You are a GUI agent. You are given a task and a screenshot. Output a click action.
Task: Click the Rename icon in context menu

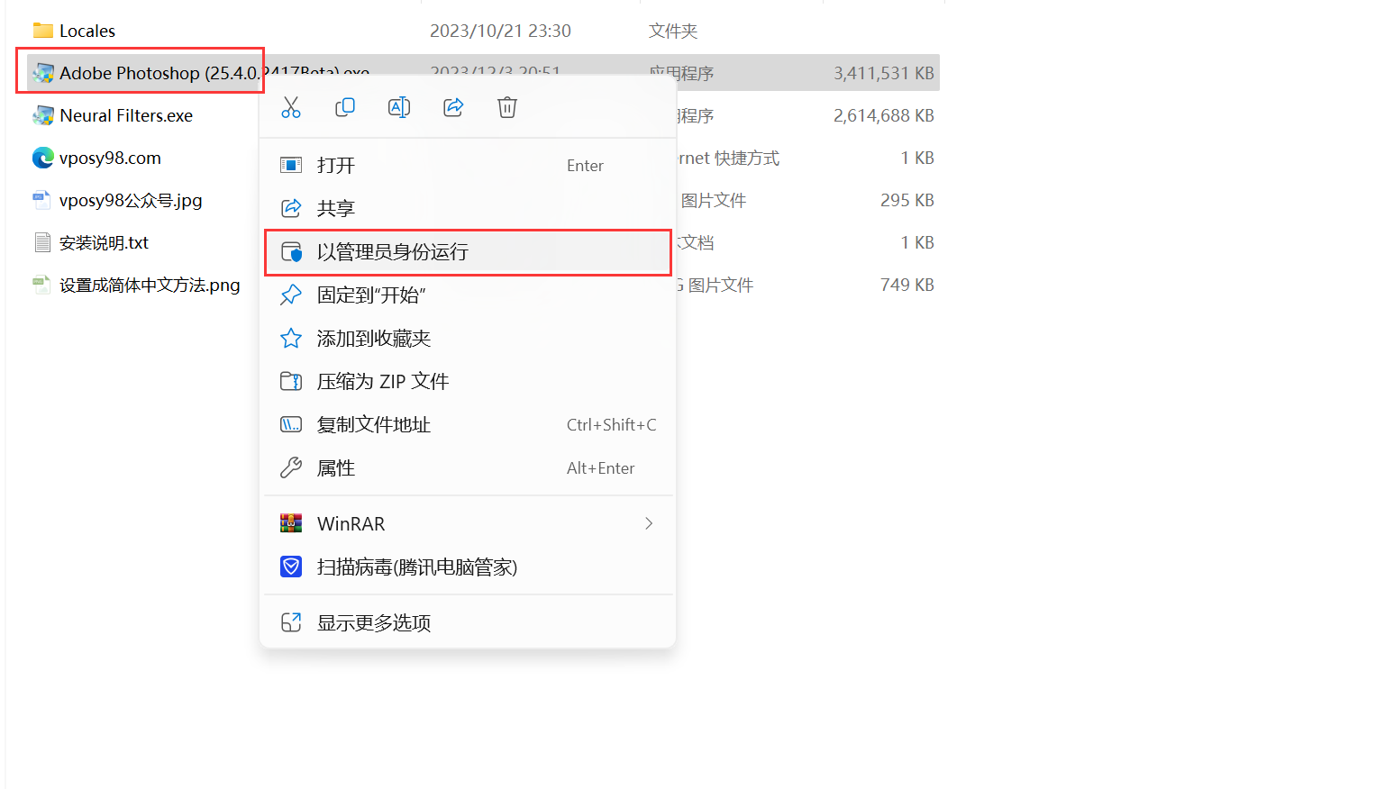[399, 108]
